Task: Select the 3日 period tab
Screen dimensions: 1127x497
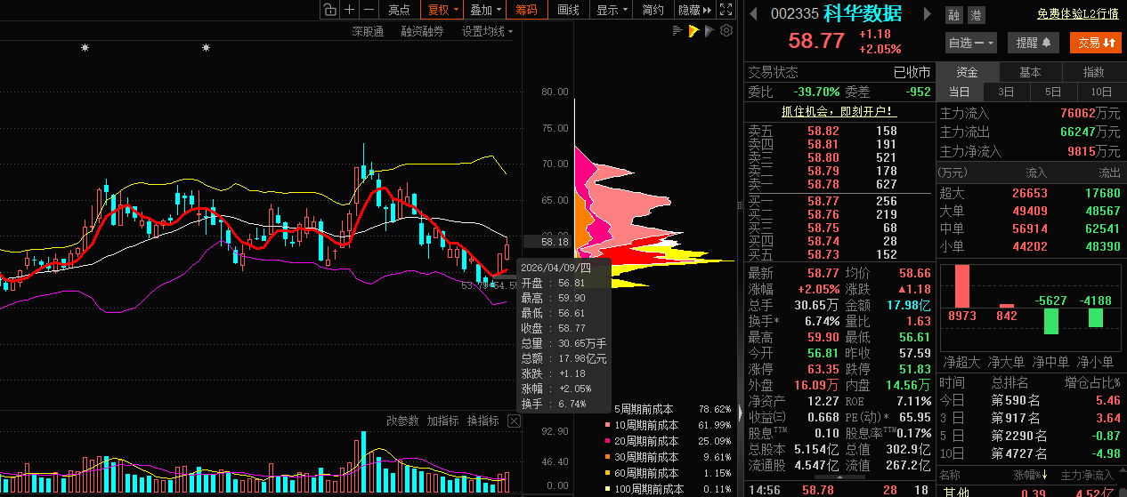Action: 1006,92
